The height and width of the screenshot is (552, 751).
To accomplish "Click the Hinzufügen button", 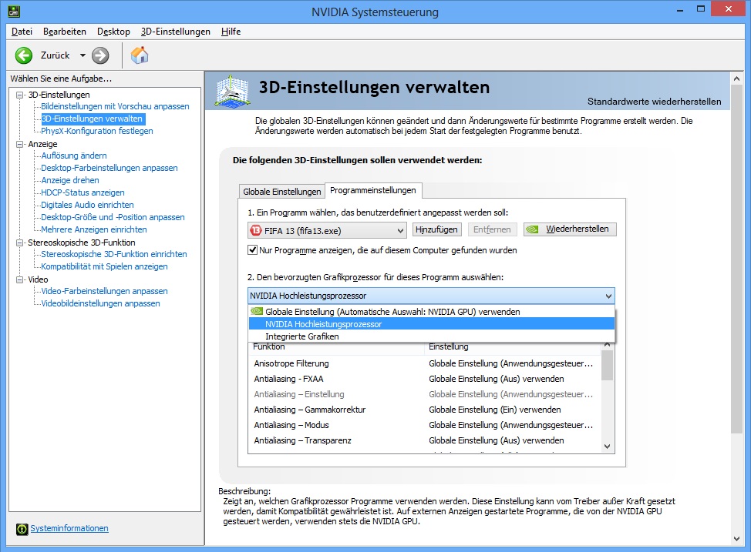I will coord(436,229).
